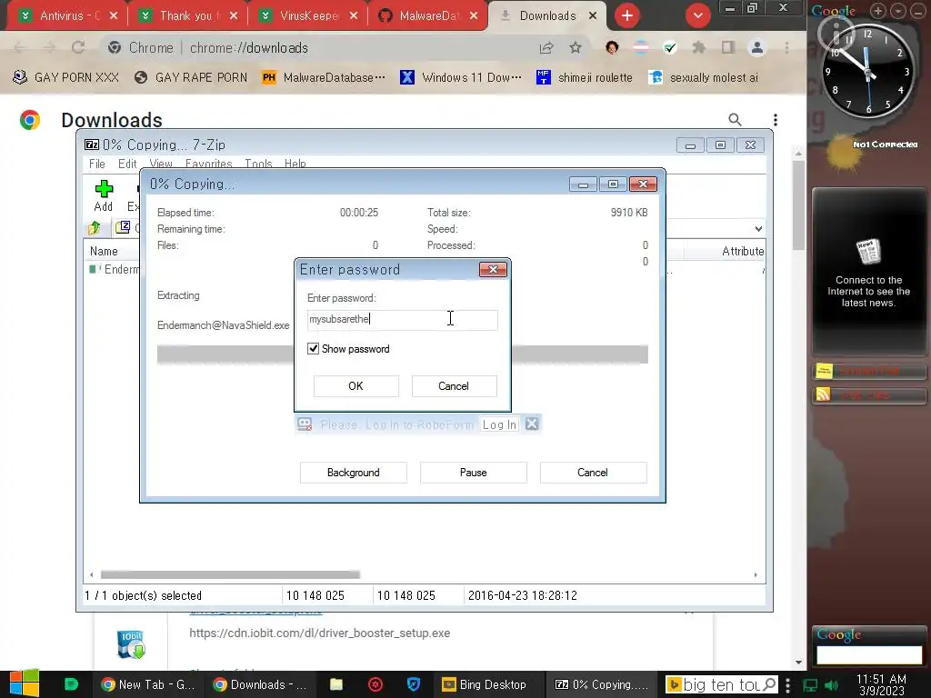931x698 pixels.
Task: Click the green checkmark extension icon
Action: (670, 47)
